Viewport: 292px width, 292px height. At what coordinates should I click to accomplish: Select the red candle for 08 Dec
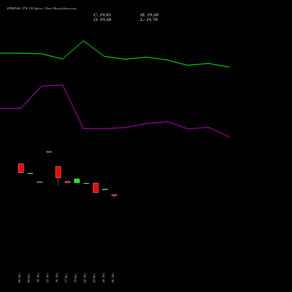point(21,168)
